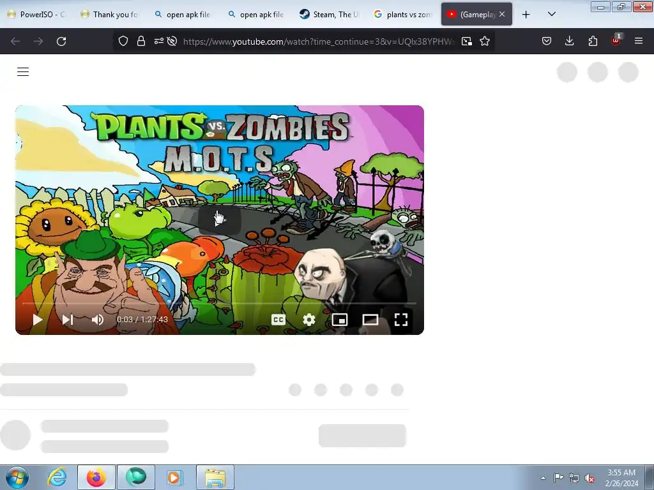Image resolution: width=654 pixels, height=490 pixels.
Task: Open Firefox application menu
Action: coord(639,41)
